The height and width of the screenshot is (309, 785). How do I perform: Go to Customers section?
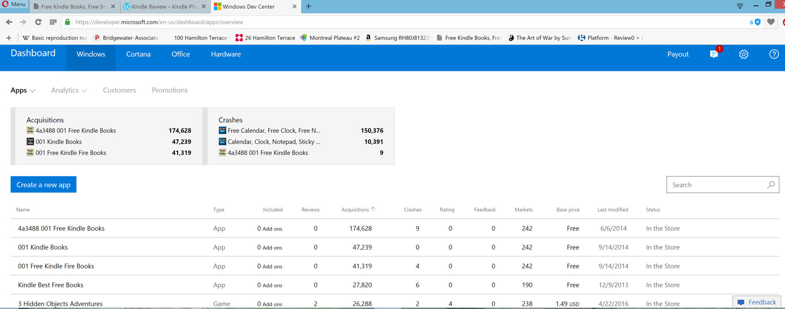point(119,90)
